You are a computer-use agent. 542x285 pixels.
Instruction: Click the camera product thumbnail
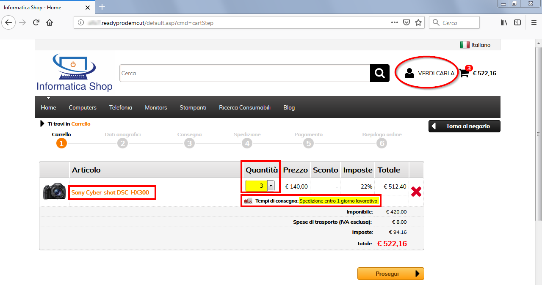pos(54,192)
